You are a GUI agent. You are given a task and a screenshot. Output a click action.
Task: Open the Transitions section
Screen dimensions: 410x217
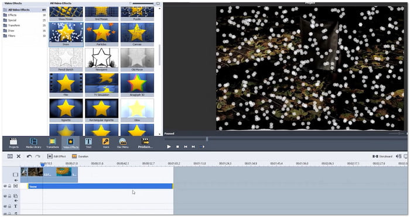pyautogui.click(x=53, y=143)
